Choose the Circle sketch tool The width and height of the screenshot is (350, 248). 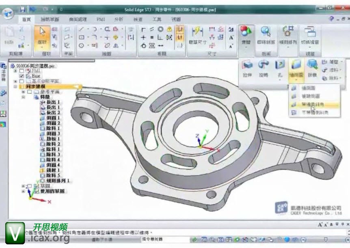pos(82,45)
